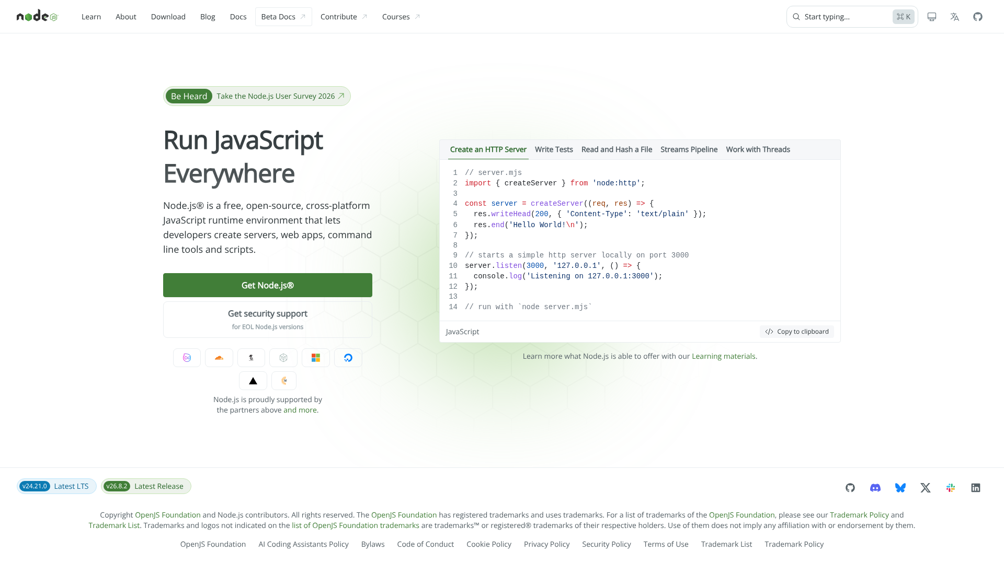Open the Trademark Policy link in copyright text

point(859,515)
